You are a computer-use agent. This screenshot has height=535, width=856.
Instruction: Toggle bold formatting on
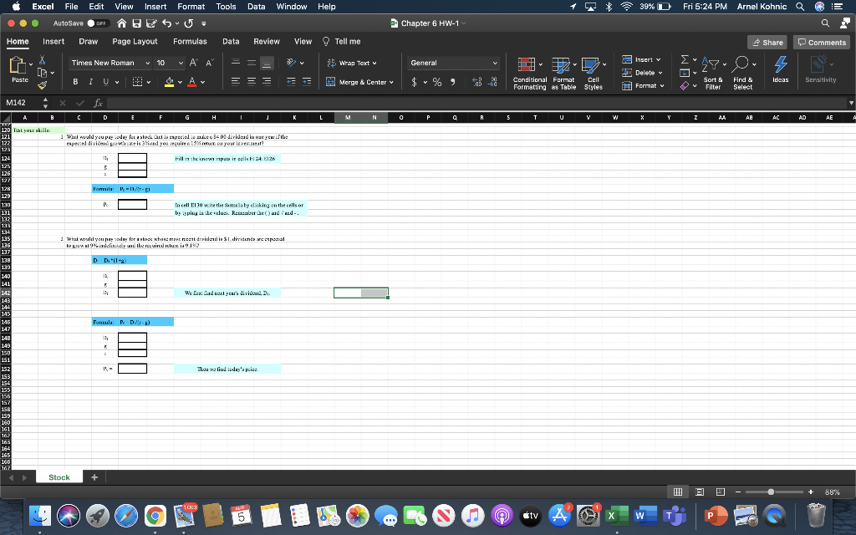tap(76, 81)
